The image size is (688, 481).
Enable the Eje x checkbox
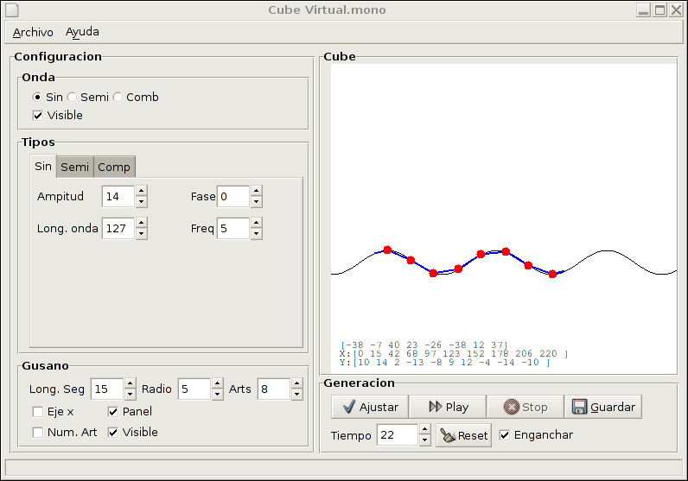pos(38,412)
